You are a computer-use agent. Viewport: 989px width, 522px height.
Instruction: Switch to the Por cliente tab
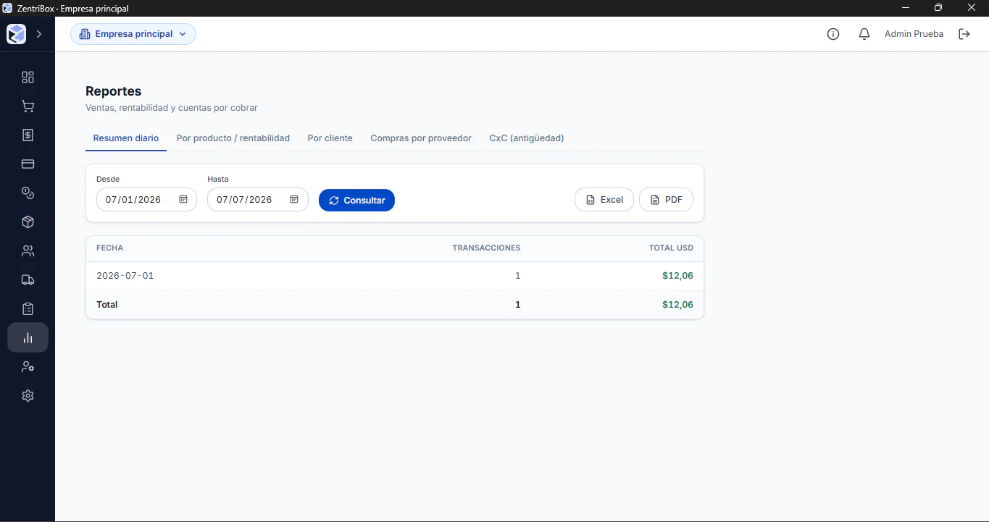click(x=330, y=138)
